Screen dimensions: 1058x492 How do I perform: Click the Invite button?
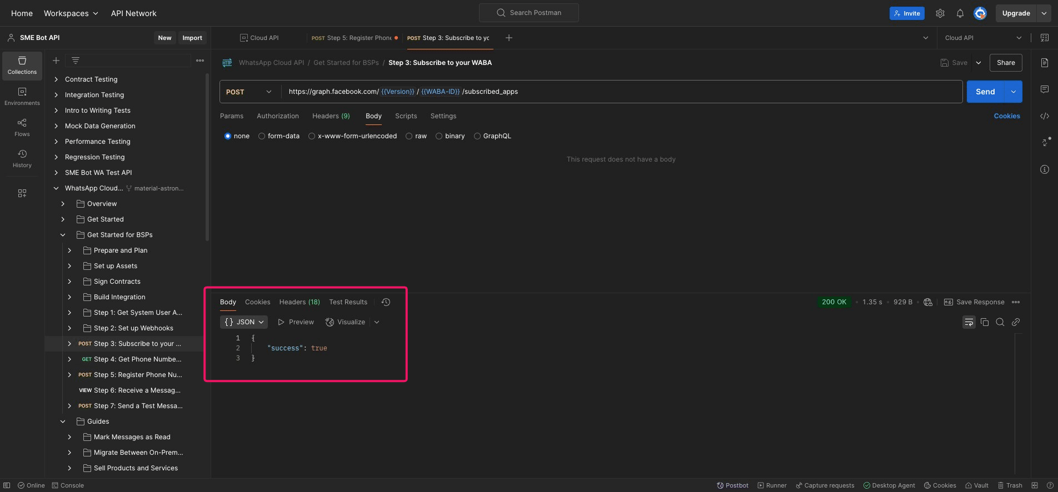[907, 13]
